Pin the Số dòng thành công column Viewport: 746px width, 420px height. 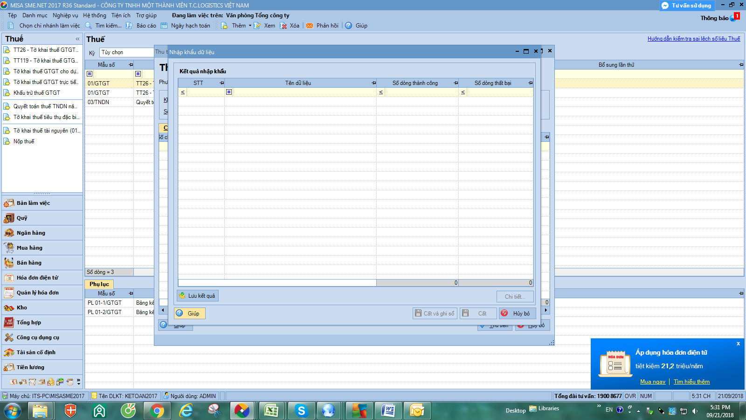pos(456,83)
